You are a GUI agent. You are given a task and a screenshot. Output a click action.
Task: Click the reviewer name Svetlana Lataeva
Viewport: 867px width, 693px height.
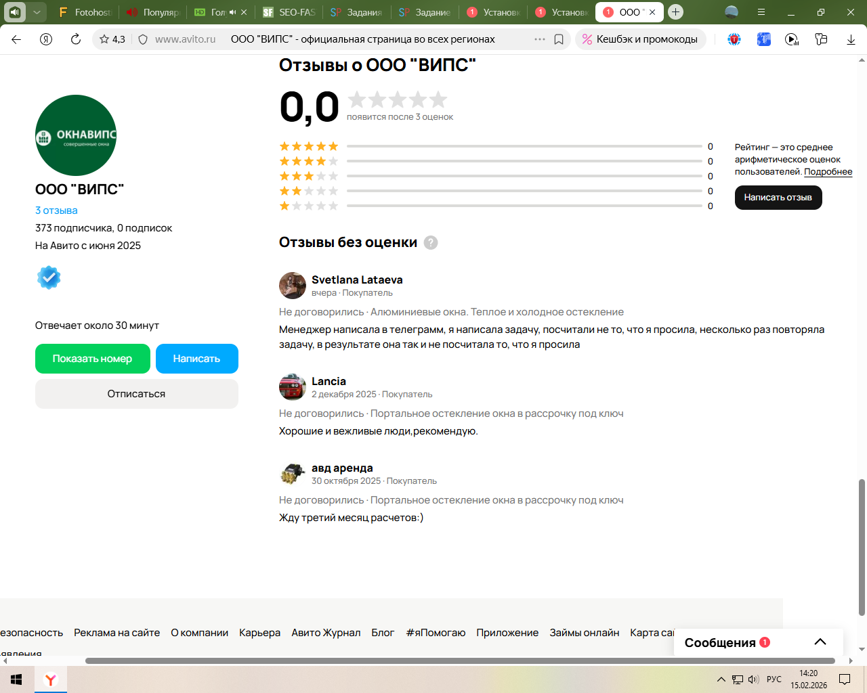[357, 280]
